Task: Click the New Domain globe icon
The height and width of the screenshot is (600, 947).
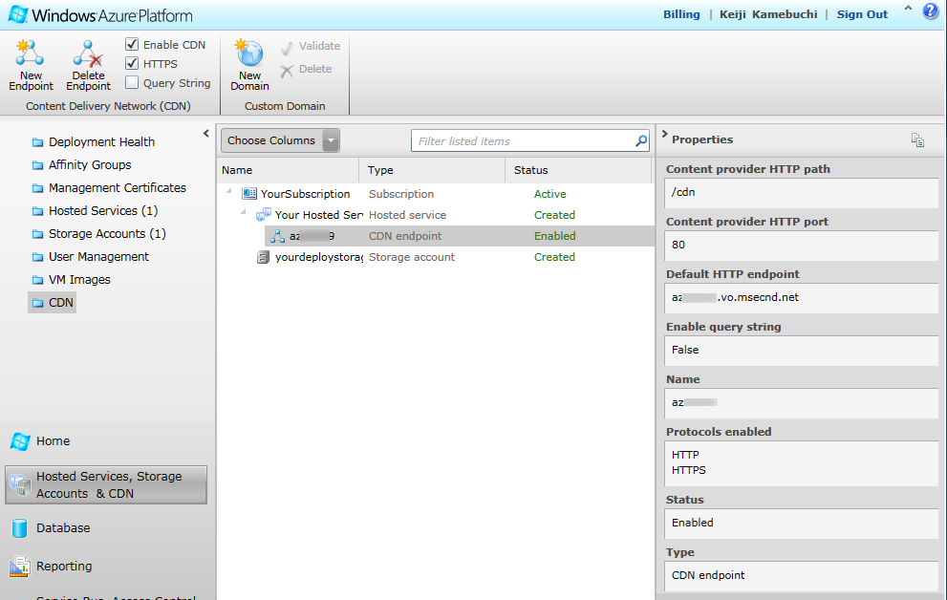Action: pos(249,54)
